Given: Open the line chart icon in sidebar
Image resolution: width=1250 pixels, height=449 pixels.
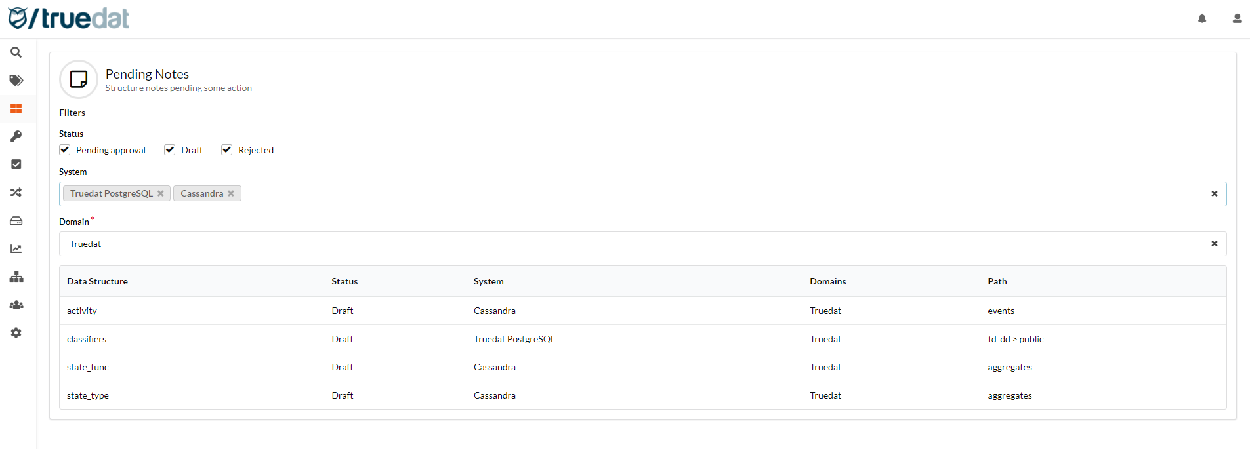Looking at the screenshot, I should (x=16, y=249).
